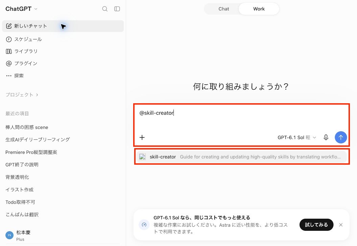Dismiss the GPT-6.1 Sol promotion banner
This screenshot has width=357, height=246.
(x=341, y=225)
